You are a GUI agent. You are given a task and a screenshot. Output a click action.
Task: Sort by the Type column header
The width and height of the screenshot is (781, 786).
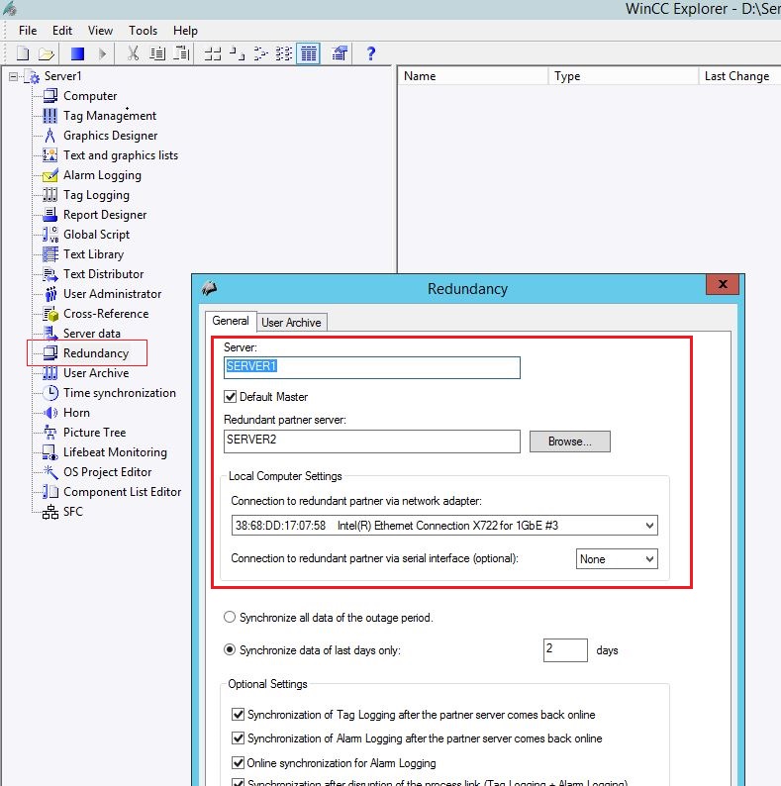[623, 76]
